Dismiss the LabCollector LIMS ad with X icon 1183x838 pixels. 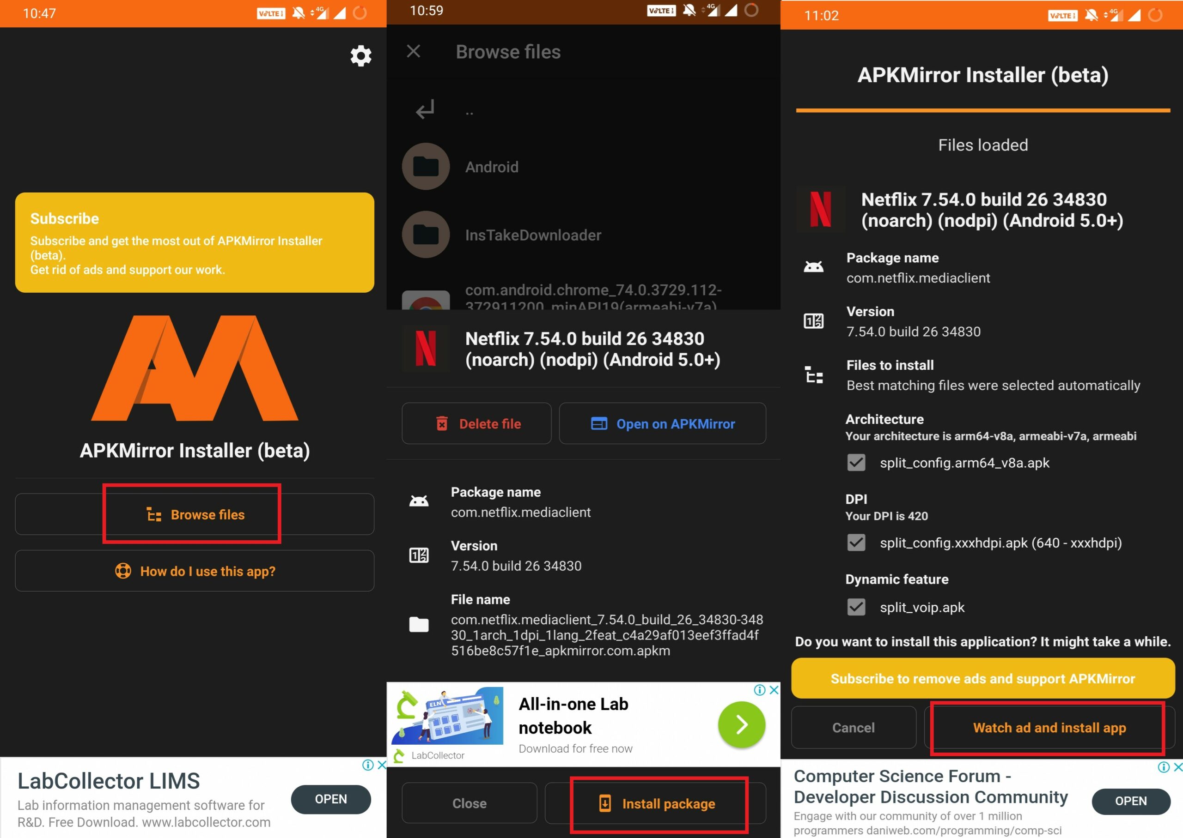(x=382, y=765)
